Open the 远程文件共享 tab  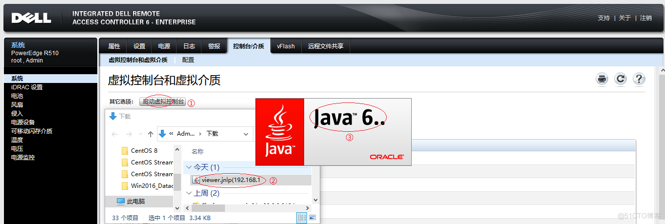click(x=326, y=46)
